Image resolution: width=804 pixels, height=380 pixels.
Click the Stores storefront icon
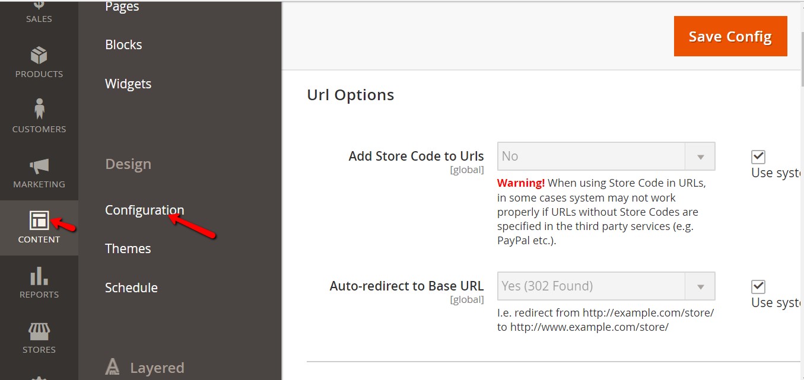point(39,331)
